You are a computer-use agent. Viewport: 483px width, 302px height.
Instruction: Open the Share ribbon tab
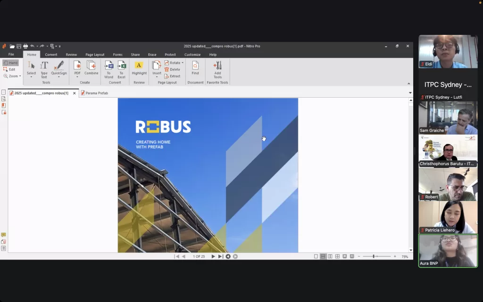[135, 55]
